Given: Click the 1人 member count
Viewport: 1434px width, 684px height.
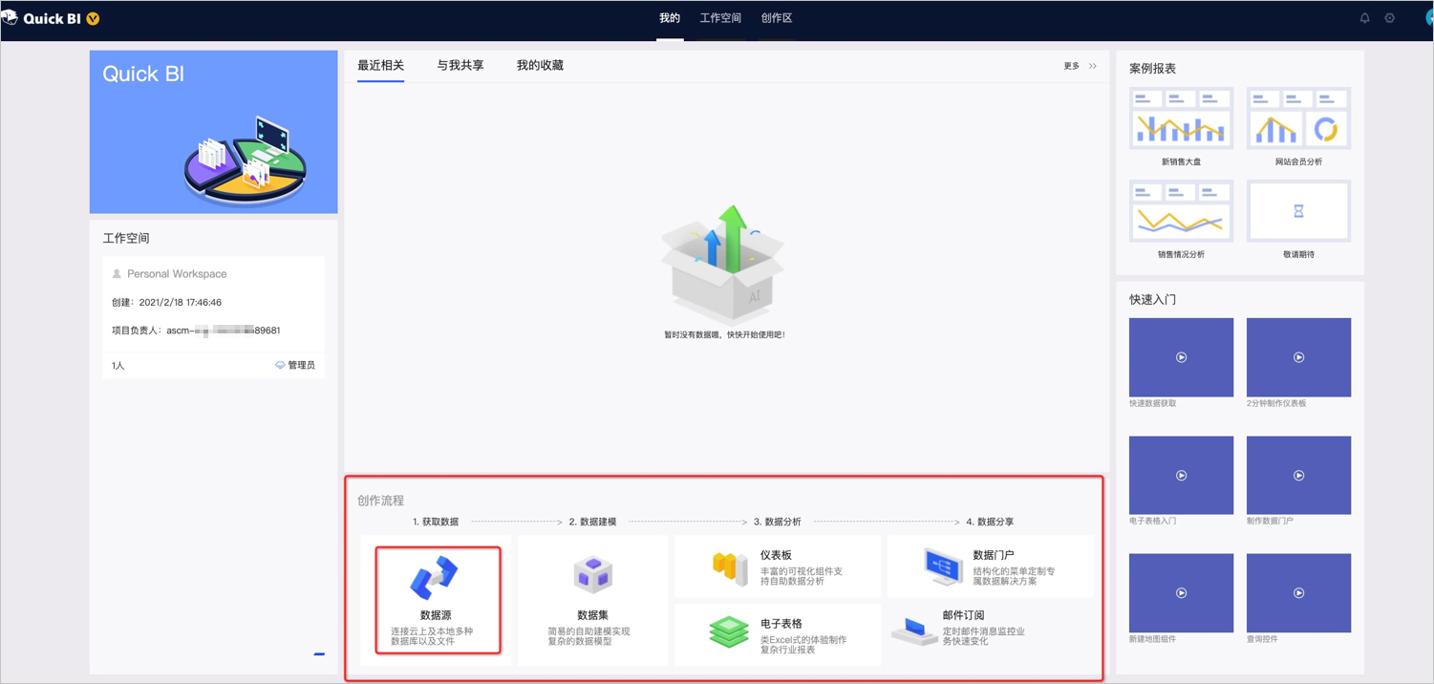Looking at the screenshot, I should pos(118,366).
